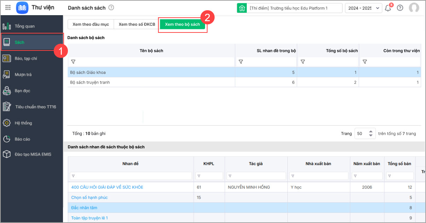Click the notification bell icon
The image size is (426, 223).
tap(388, 8)
